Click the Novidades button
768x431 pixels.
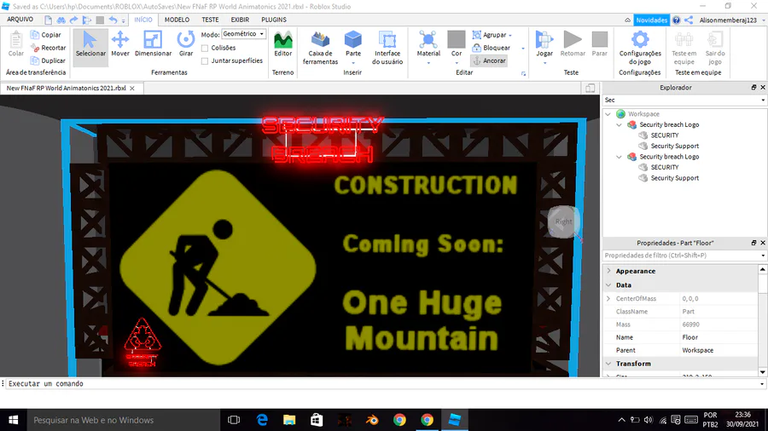click(x=651, y=20)
